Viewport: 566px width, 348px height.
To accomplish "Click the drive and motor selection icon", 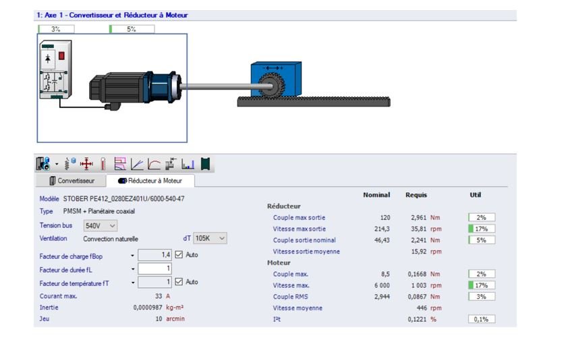I will click(x=43, y=164).
